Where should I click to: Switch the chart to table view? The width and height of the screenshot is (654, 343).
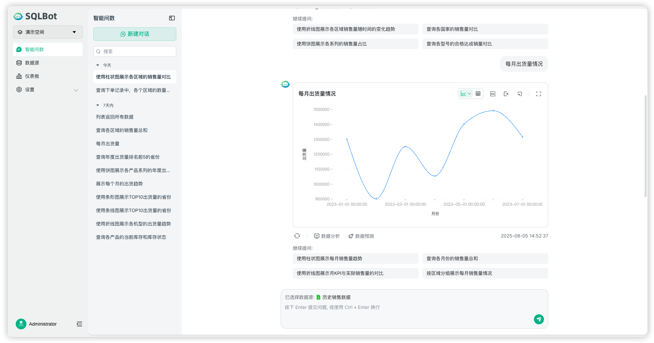(478, 94)
